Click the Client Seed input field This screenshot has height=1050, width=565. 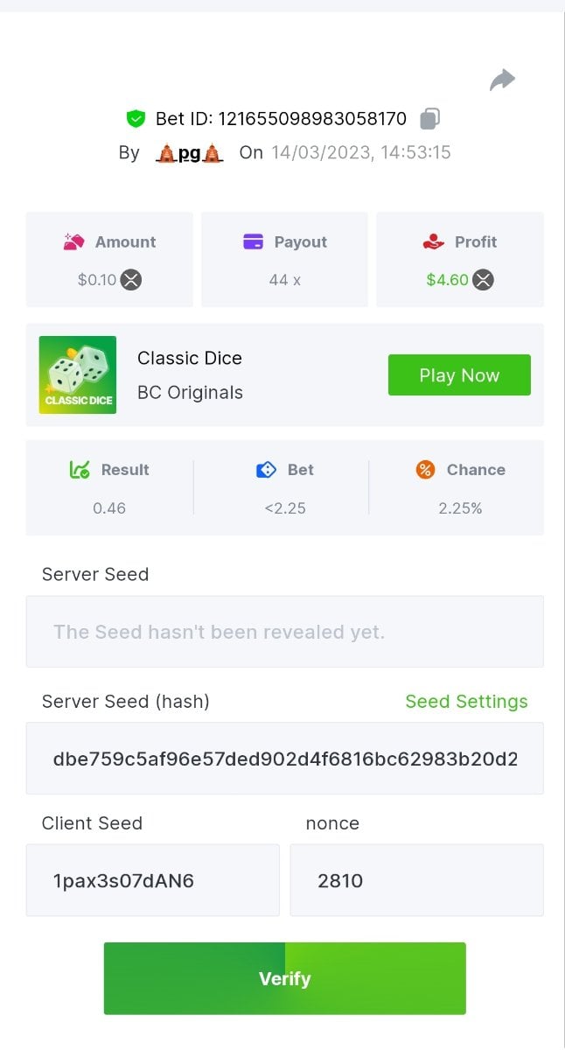(153, 880)
